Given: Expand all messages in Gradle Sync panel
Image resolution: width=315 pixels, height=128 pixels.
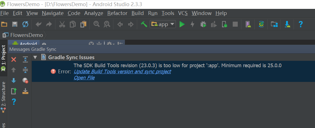Looking at the screenshot, I should [25, 59].
